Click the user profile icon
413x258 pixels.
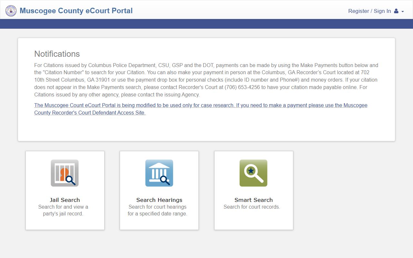[396, 11]
